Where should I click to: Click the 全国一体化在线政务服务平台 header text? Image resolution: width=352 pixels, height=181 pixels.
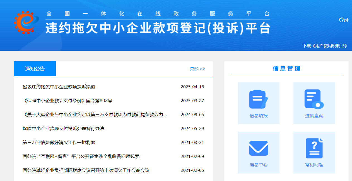pos(158,14)
